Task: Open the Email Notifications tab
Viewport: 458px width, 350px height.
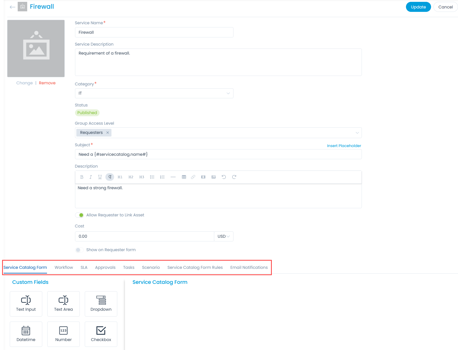Action: point(249,267)
